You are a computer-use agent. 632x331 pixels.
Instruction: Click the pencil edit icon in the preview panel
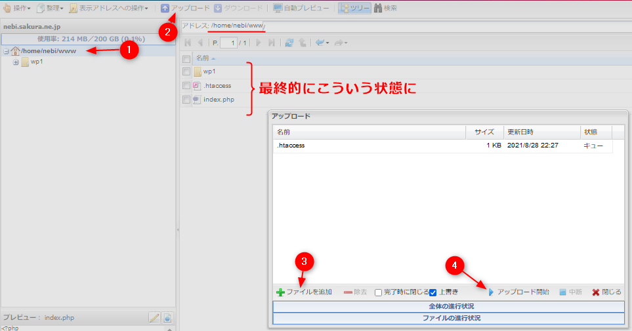click(x=154, y=318)
